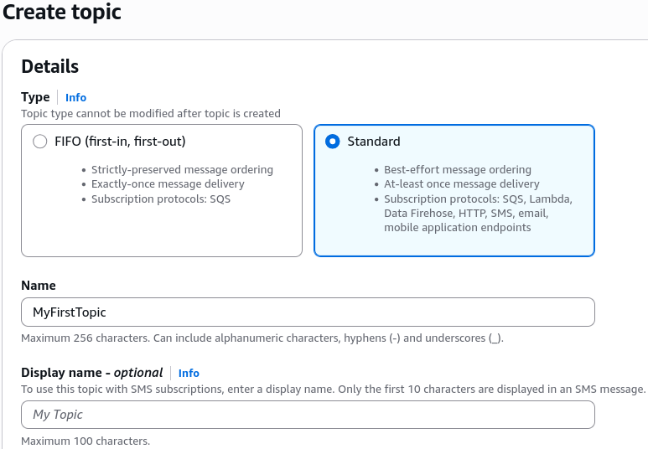Click the FIFO (first-in, first-out) label text
The height and width of the screenshot is (449, 648).
coord(120,142)
